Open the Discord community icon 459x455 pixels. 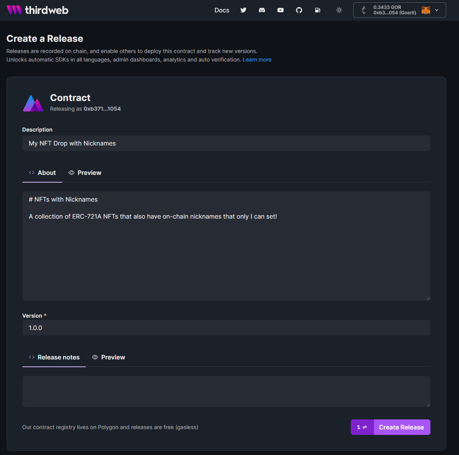[262, 10]
